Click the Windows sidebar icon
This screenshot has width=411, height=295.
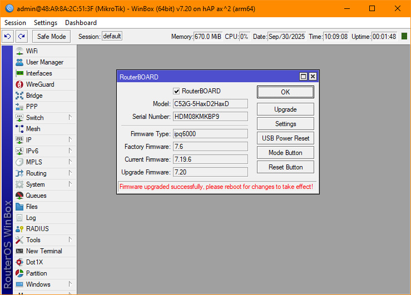pos(19,284)
